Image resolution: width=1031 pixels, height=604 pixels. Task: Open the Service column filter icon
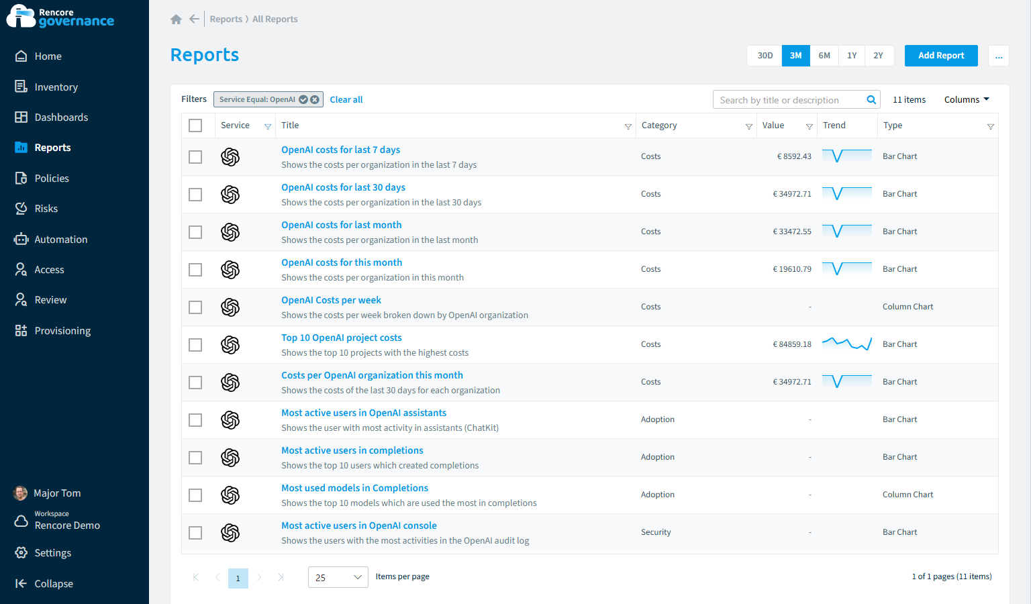[x=268, y=126]
